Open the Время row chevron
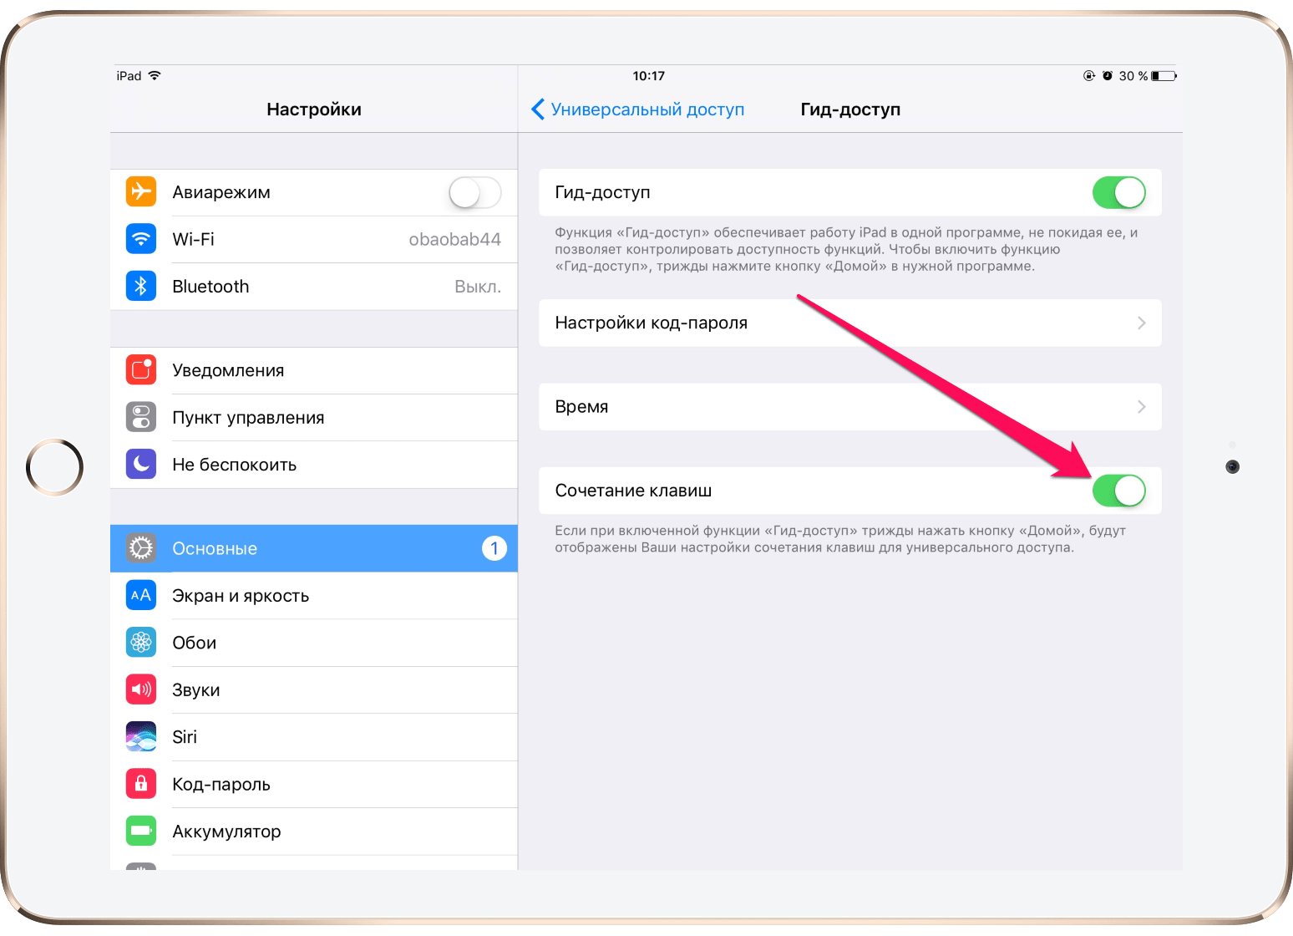Screen dimensions: 1293x936 (x=1142, y=407)
